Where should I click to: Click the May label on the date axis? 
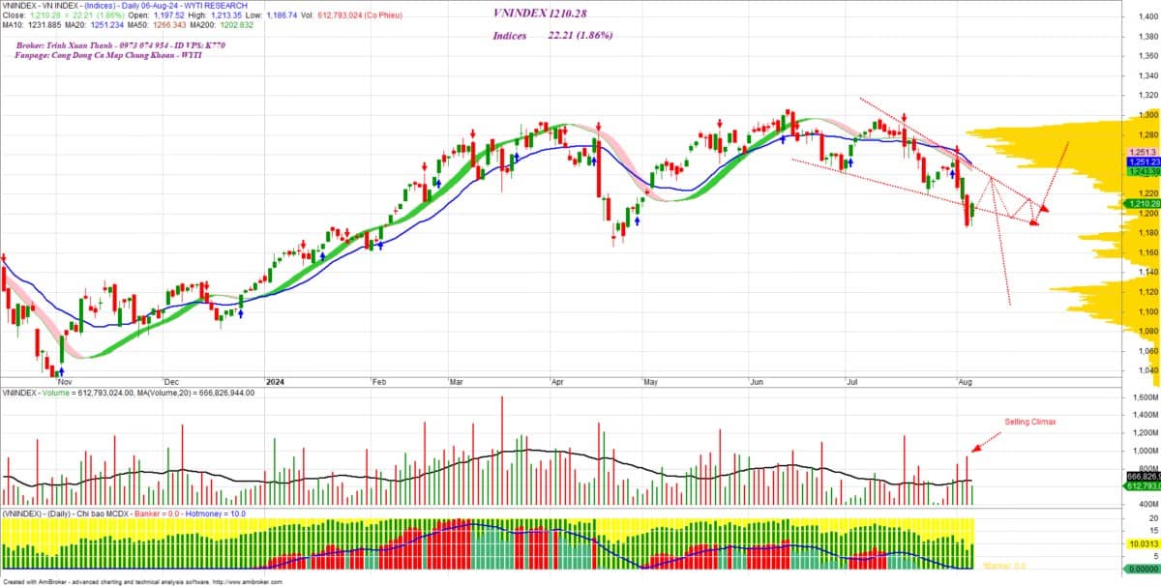[x=649, y=382]
